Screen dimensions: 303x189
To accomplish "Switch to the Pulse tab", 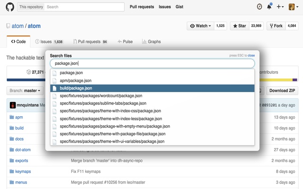I will point(125,42).
